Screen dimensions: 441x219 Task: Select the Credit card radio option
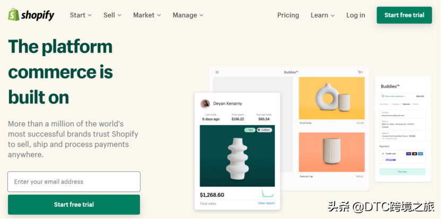383,154
